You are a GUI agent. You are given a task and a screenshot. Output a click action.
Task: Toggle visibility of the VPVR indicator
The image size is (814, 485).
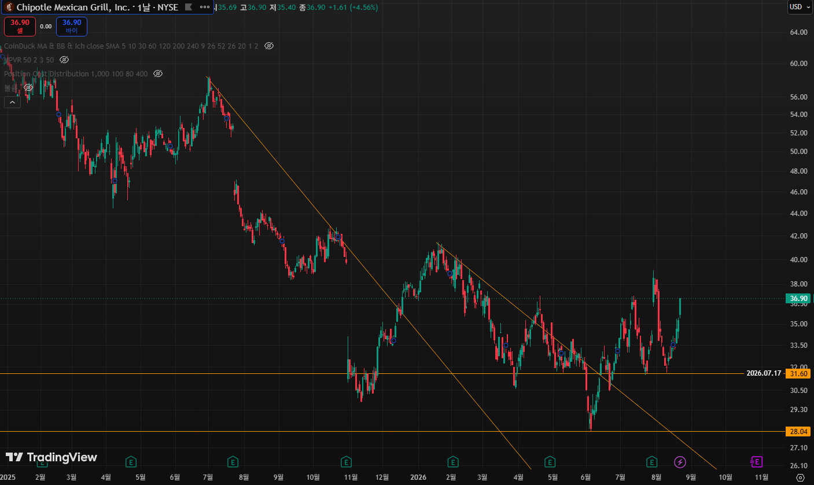64,60
